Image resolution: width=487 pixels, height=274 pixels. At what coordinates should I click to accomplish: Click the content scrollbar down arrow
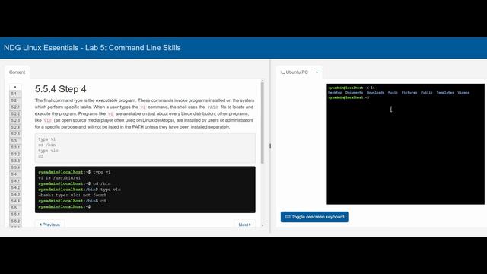point(262,225)
